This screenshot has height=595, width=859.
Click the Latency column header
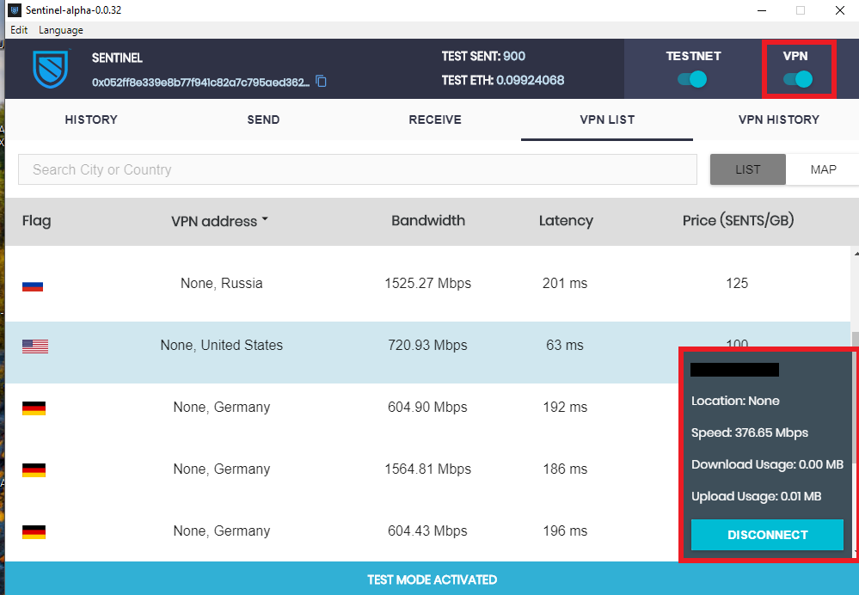(x=566, y=220)
